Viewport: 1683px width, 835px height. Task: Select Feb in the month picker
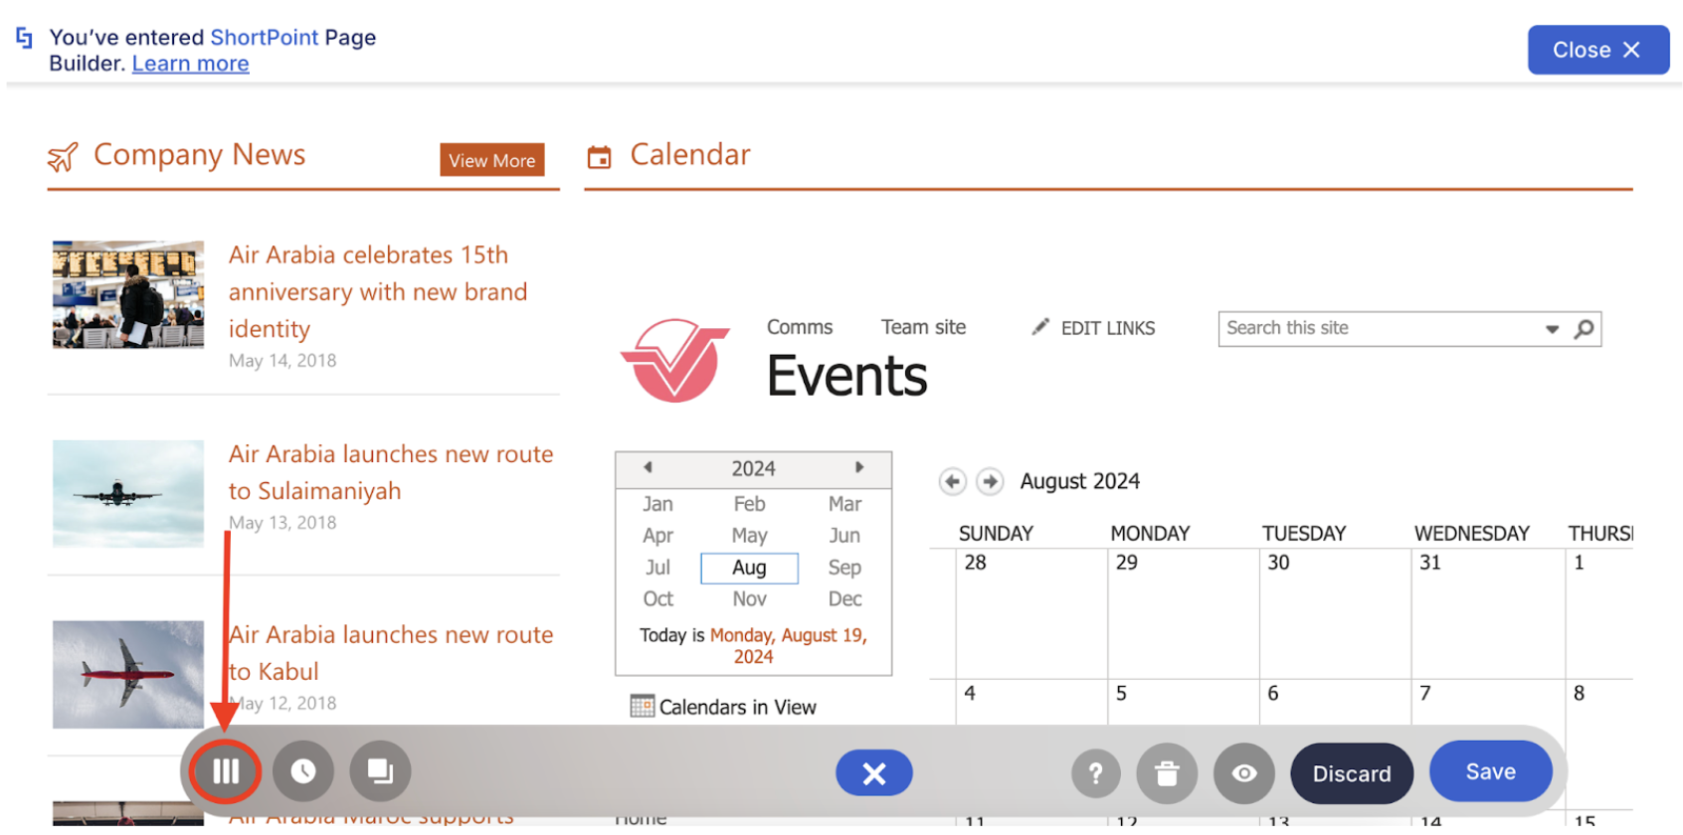point(749,504)
